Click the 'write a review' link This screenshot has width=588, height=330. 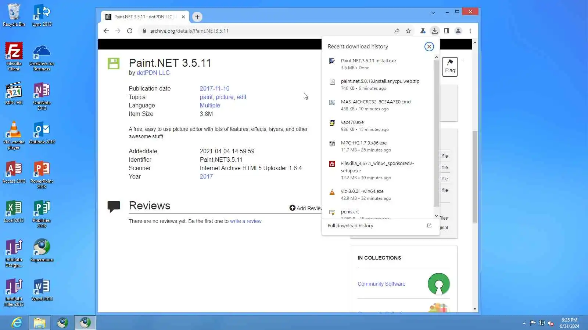coord(246,221)
